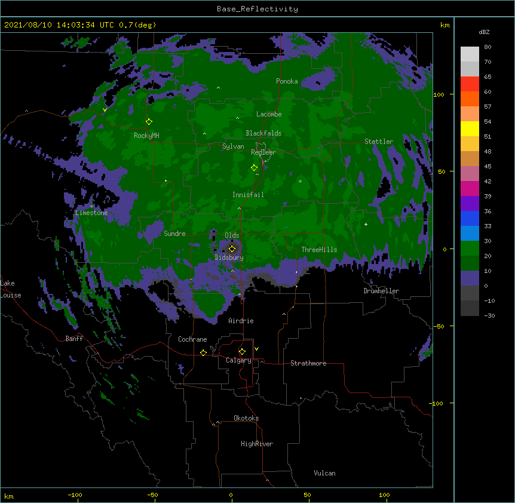Click the yellow diamond marker above the Calgary label
Image resolution: width=515 pixels, height=503 pixels.
[242, 352]
